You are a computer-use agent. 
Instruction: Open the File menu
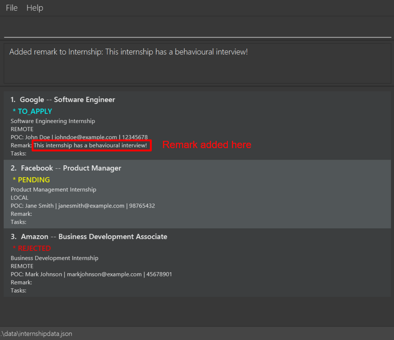click(x=12, y=8)
